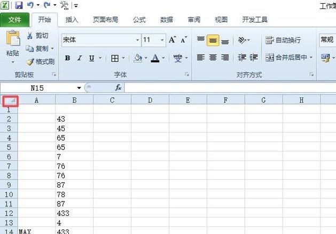Viewport: 336px width, 234px height.
Task: Click the 复制 copy button
Action: [37, 49]
